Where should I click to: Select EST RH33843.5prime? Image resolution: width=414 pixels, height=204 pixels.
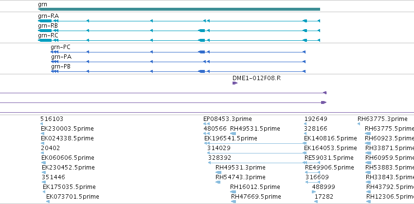[390, 177]
